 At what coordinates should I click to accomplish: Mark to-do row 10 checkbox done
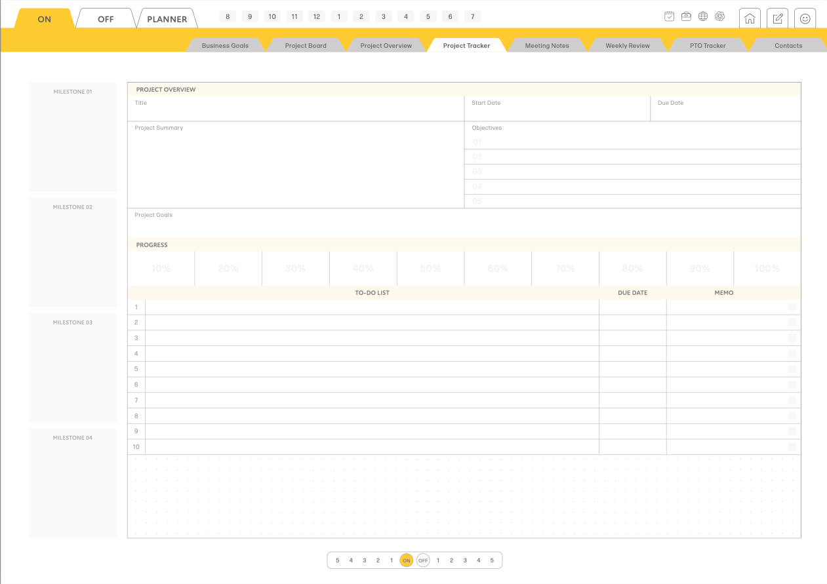pos(792,447)
